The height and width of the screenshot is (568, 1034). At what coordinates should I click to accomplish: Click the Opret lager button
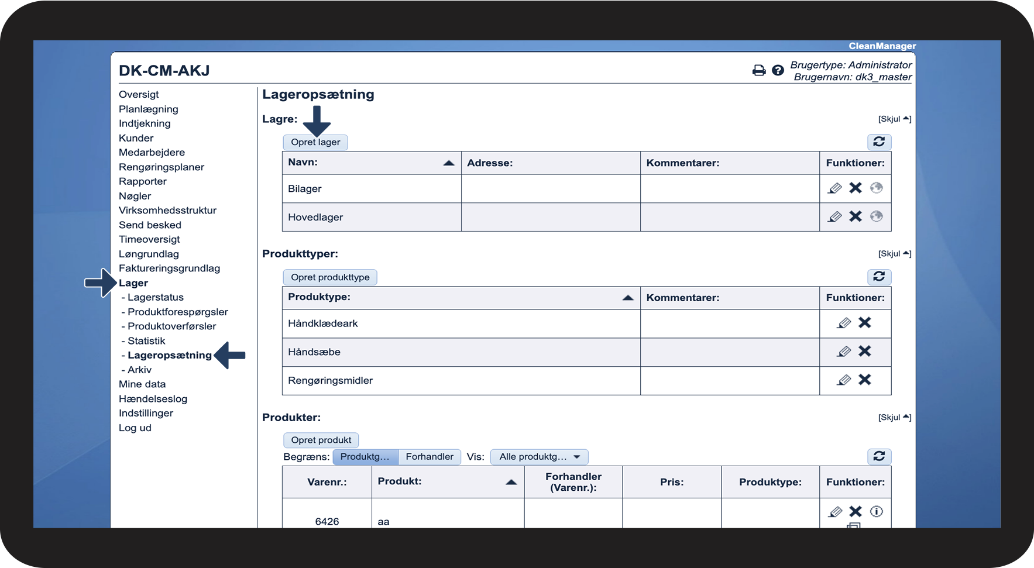pyautogui.click(x=315, y=143)
